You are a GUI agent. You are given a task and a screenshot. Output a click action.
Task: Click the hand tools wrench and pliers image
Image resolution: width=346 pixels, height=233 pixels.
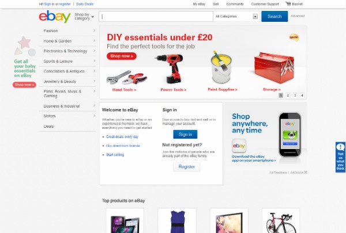click(x=127, y=78)
